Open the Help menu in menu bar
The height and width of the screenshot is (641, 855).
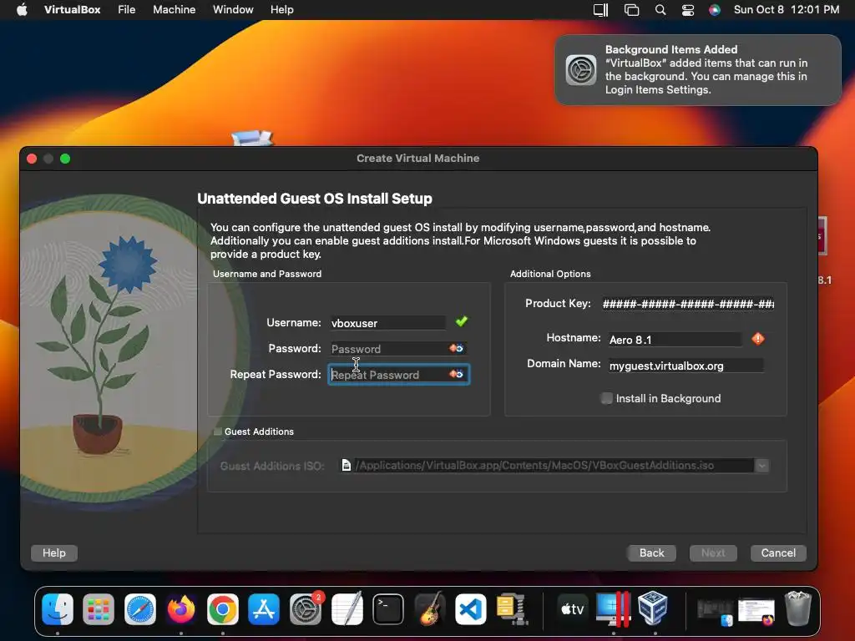(x=282, y=9)
